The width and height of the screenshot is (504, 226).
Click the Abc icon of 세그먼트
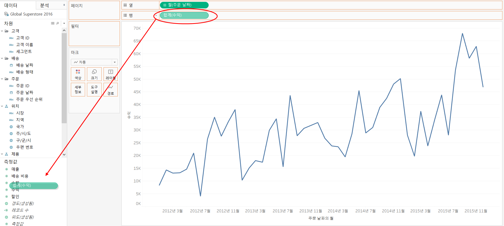tap(11, 52)
